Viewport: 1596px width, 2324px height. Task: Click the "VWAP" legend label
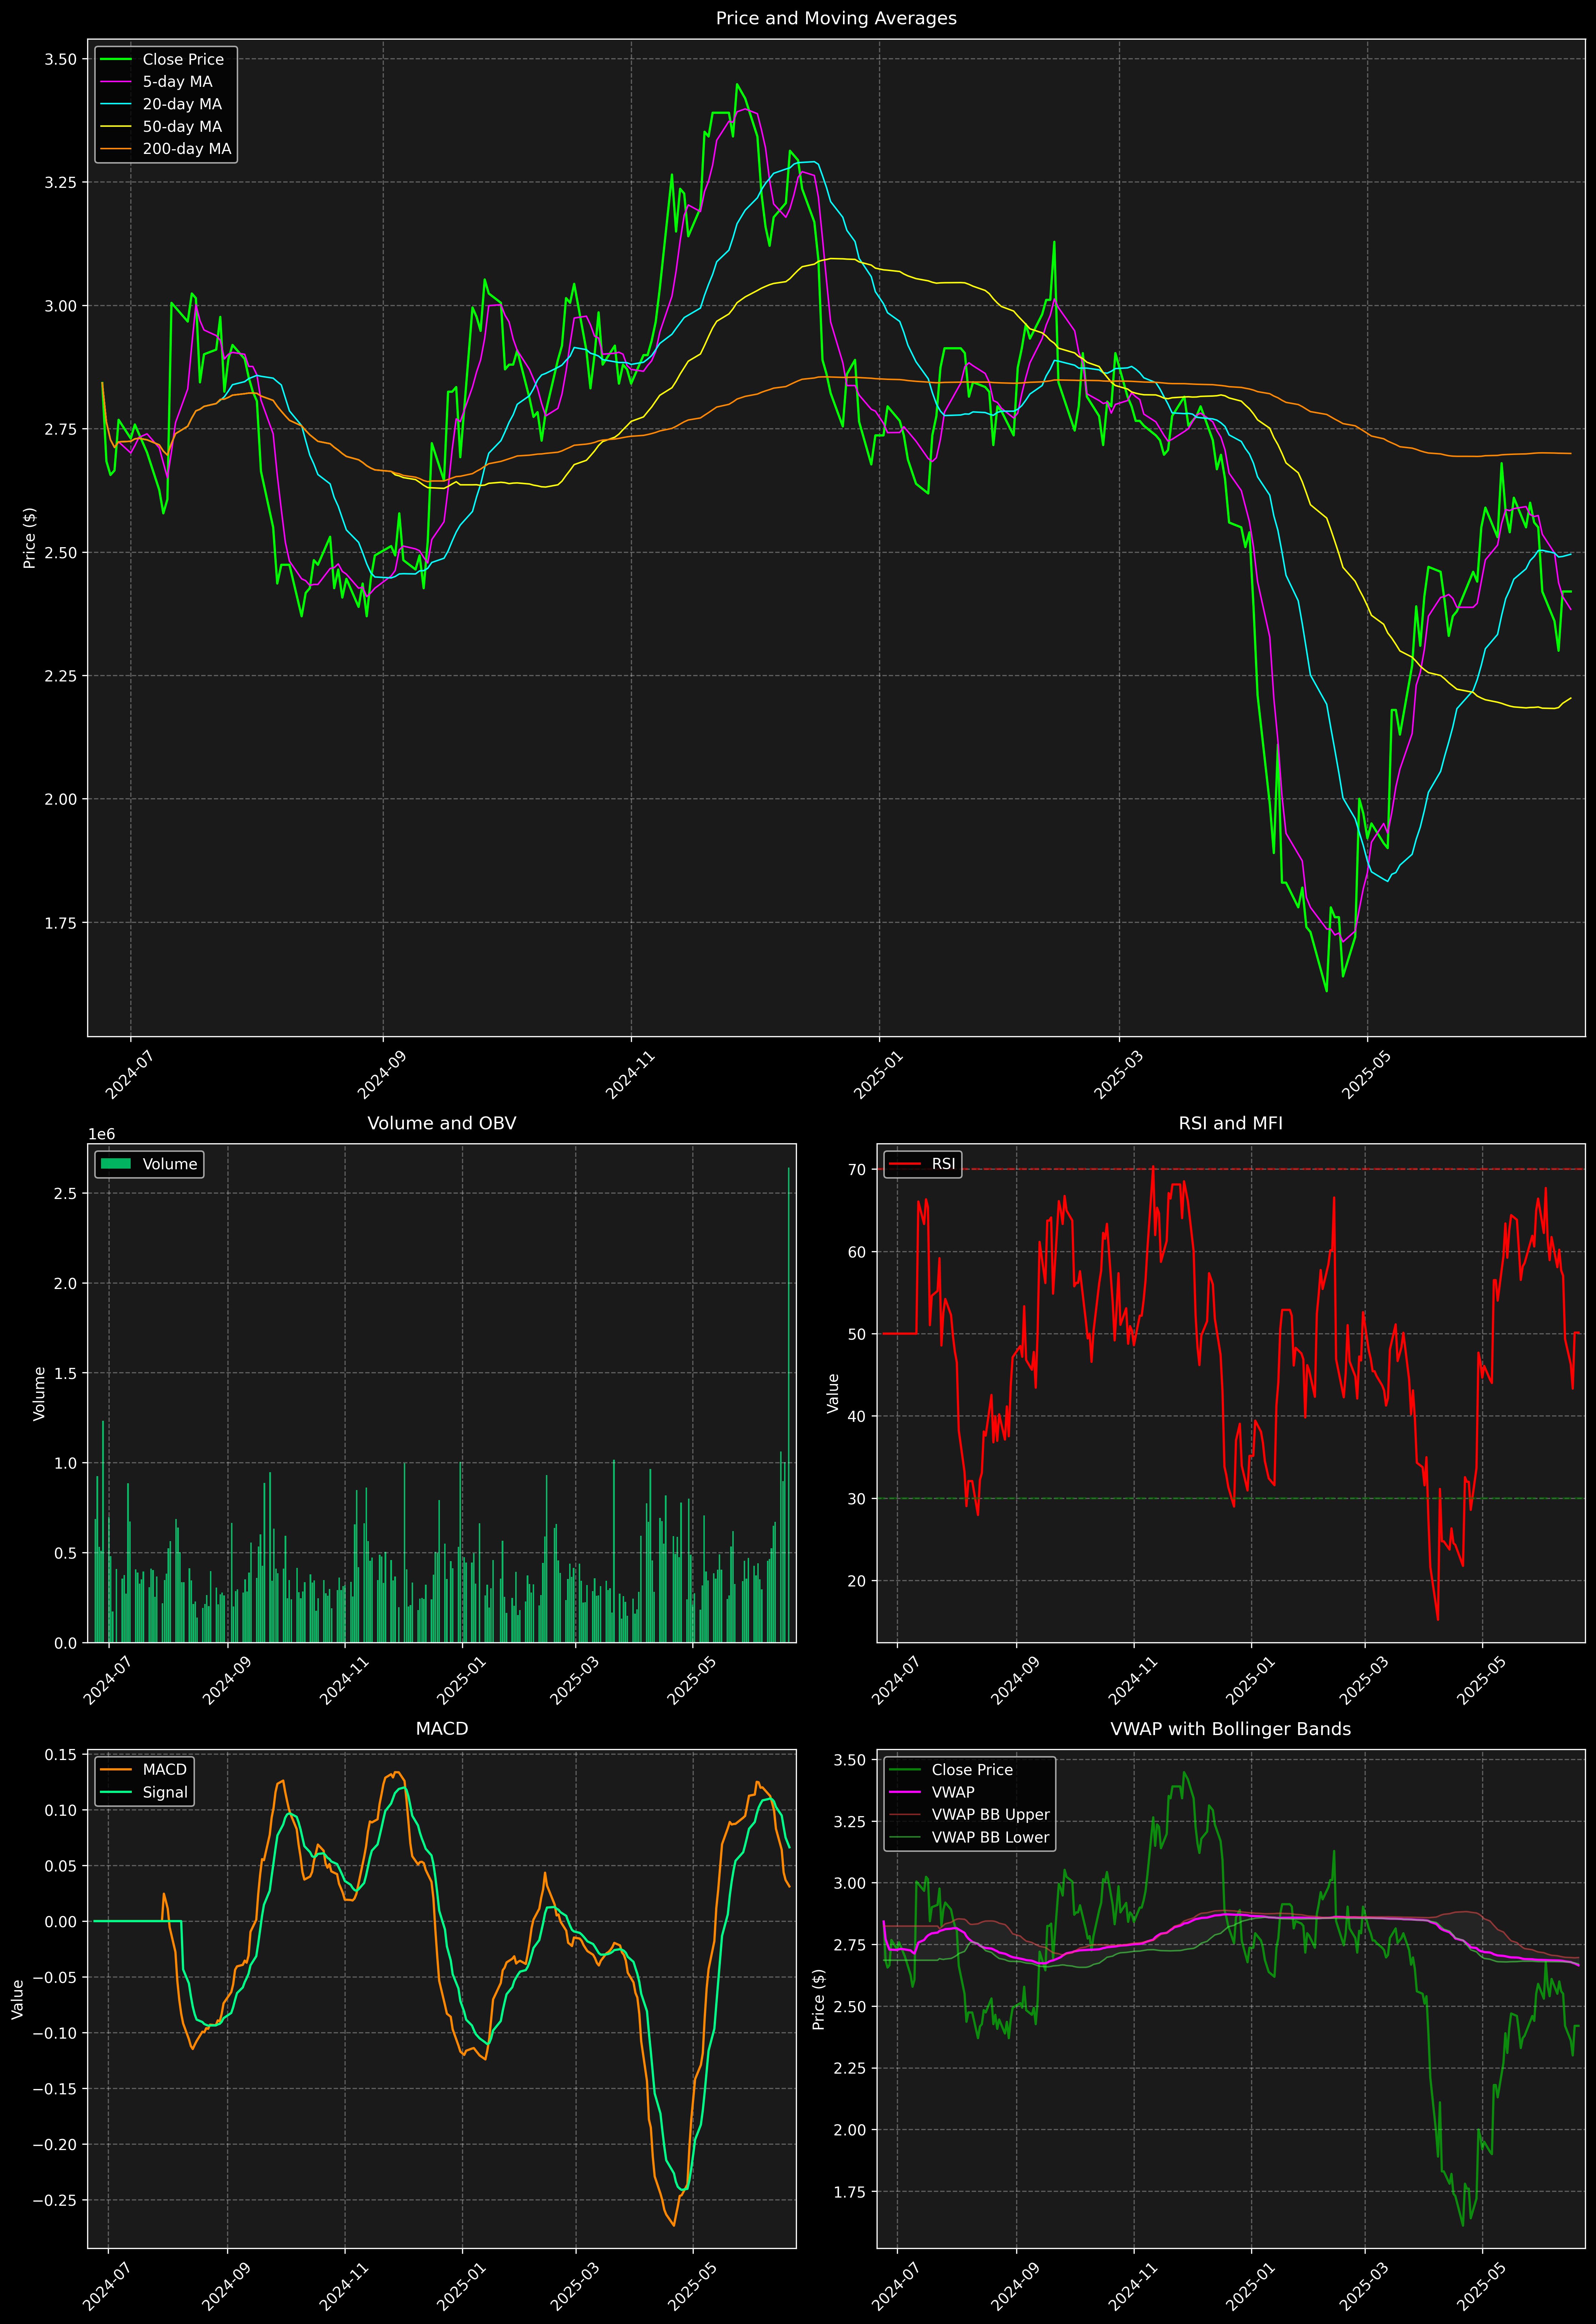[x=953, y=1792]
